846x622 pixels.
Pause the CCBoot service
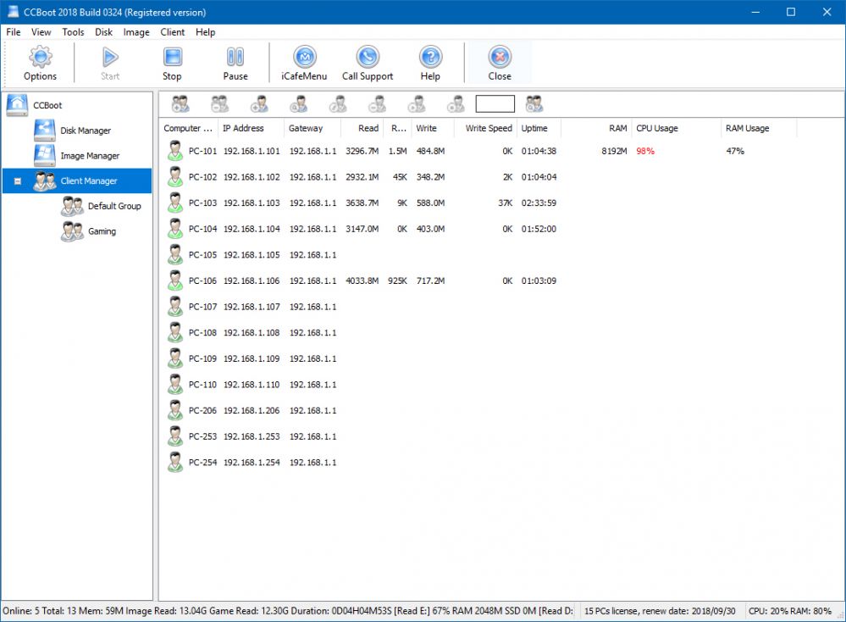click(235, 62)
